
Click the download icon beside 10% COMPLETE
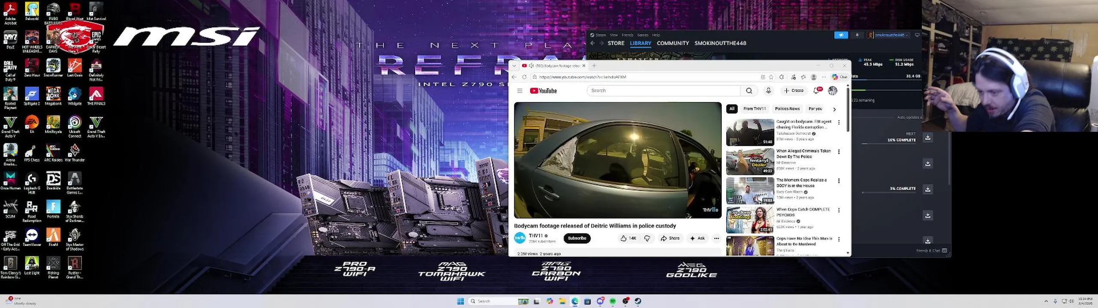(928, 137)
